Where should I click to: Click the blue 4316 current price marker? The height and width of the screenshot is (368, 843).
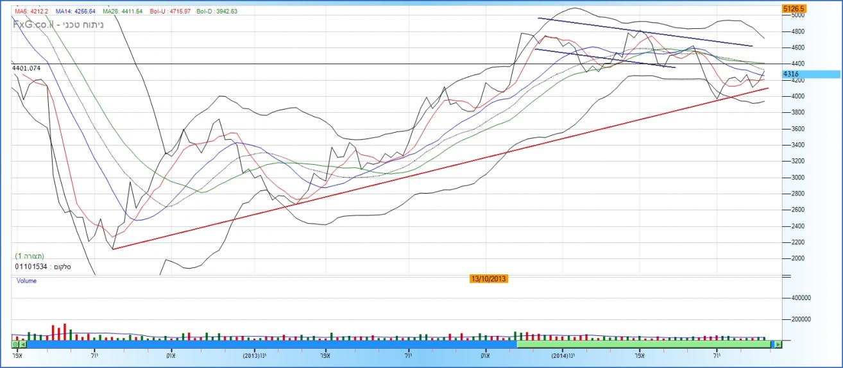point(792,74)
